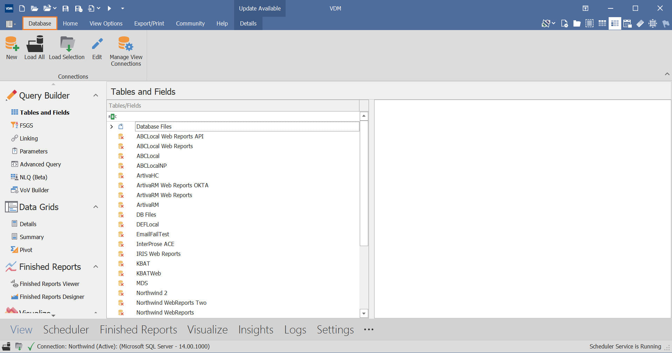Open the recent files folder dropdown arrow
672x353 pixels.
(x=55, y=8)
